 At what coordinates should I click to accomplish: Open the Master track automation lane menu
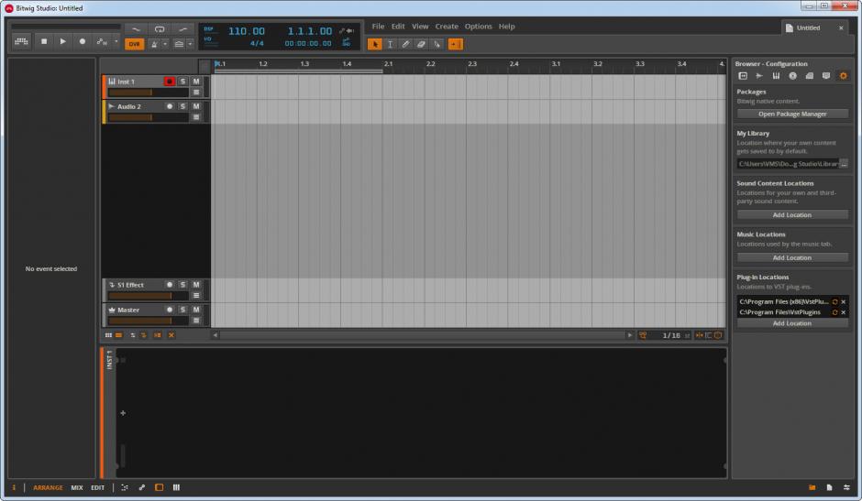(195, 321)
